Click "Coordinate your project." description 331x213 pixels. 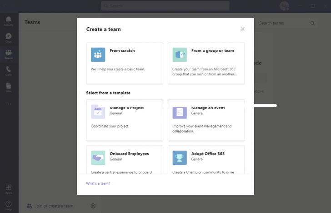point(110,126)
